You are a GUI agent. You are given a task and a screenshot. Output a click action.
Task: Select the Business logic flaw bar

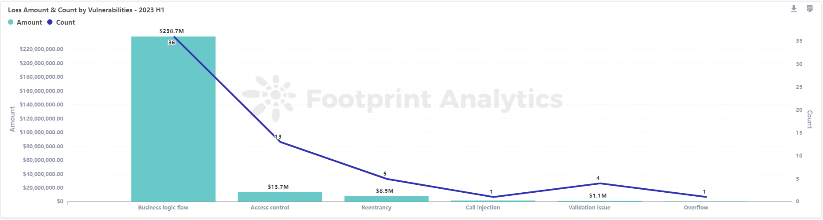click(x=173, y=119)
